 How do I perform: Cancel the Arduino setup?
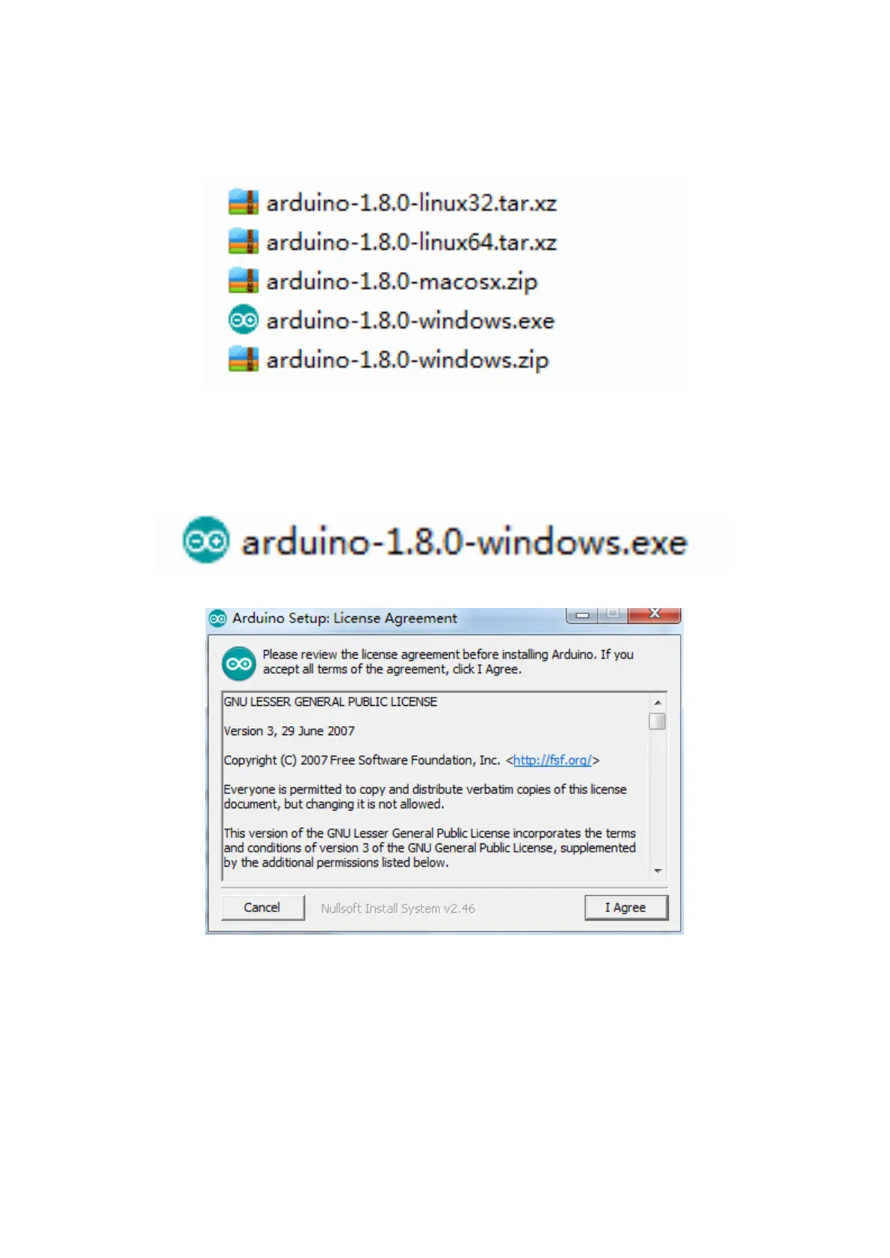(262, 908)
